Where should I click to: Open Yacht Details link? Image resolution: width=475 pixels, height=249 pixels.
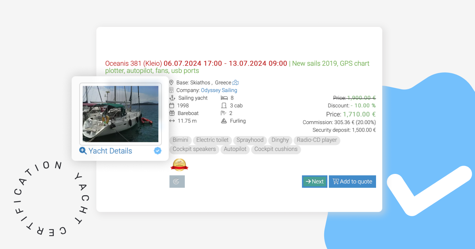pos(110,151)
